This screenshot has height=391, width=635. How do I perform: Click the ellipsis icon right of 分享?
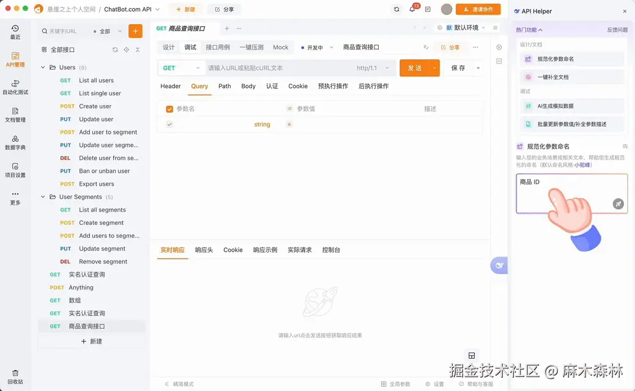tap(475, 47)
